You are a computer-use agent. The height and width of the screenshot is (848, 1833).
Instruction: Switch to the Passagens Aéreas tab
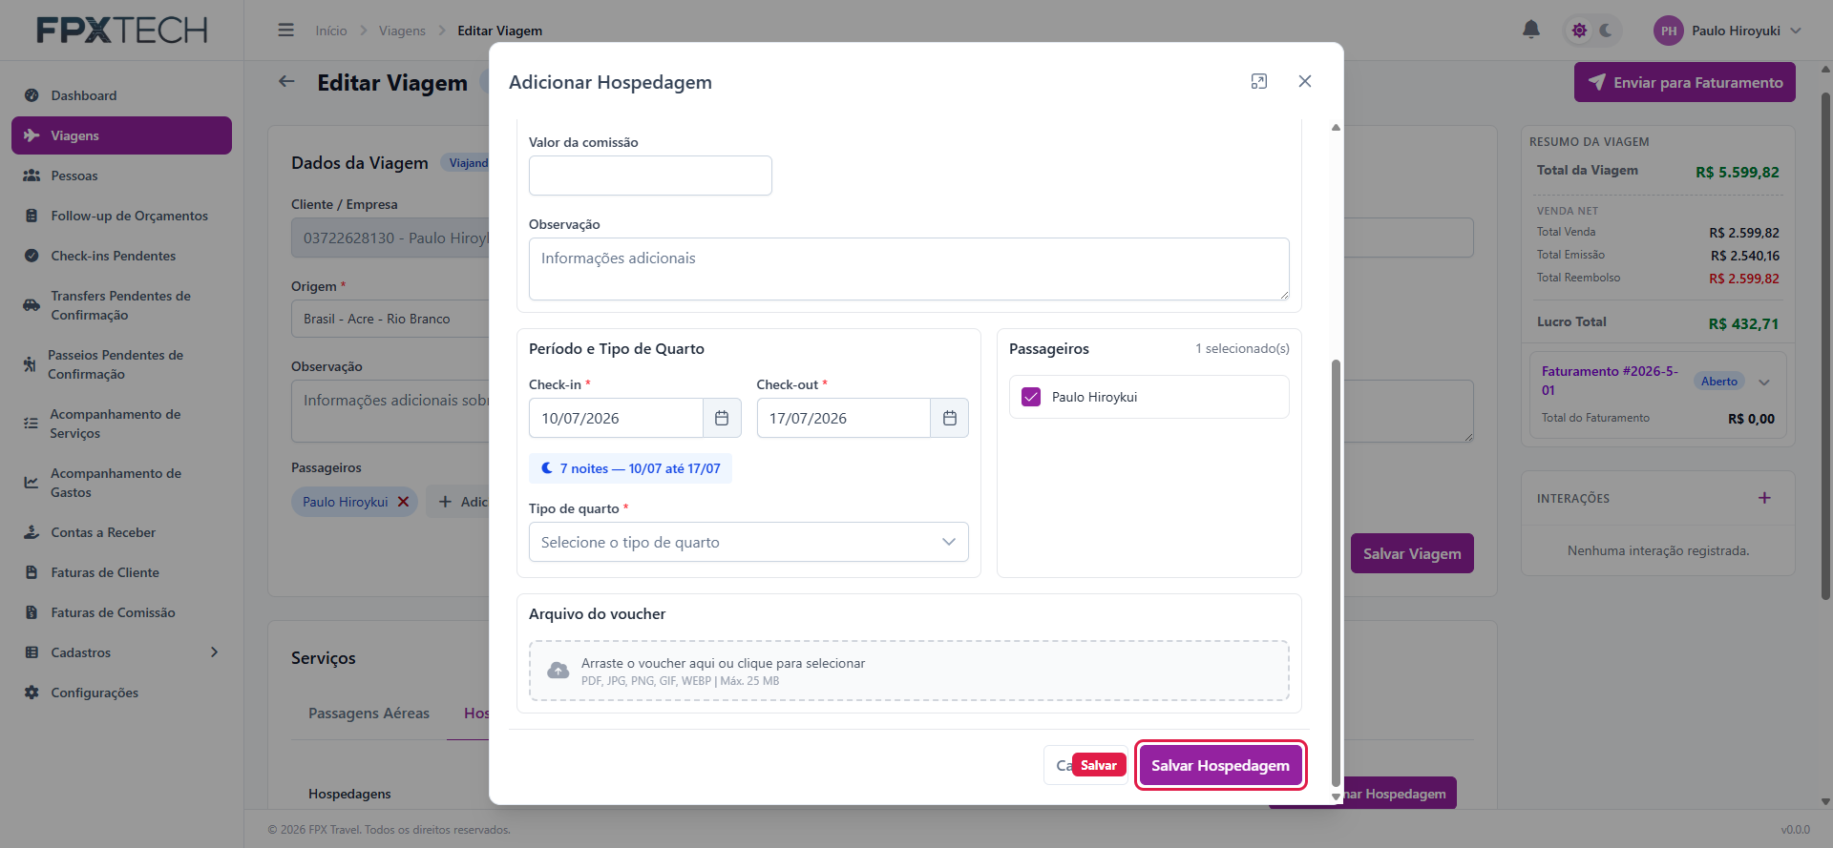tap(369, 714)
